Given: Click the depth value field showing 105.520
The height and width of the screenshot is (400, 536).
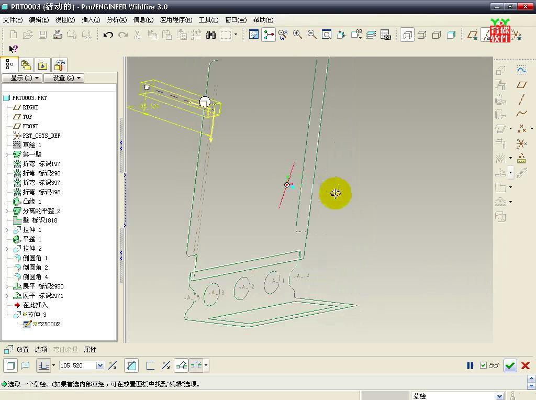Looking at the screenshot, I should click(x=77, y=365).
